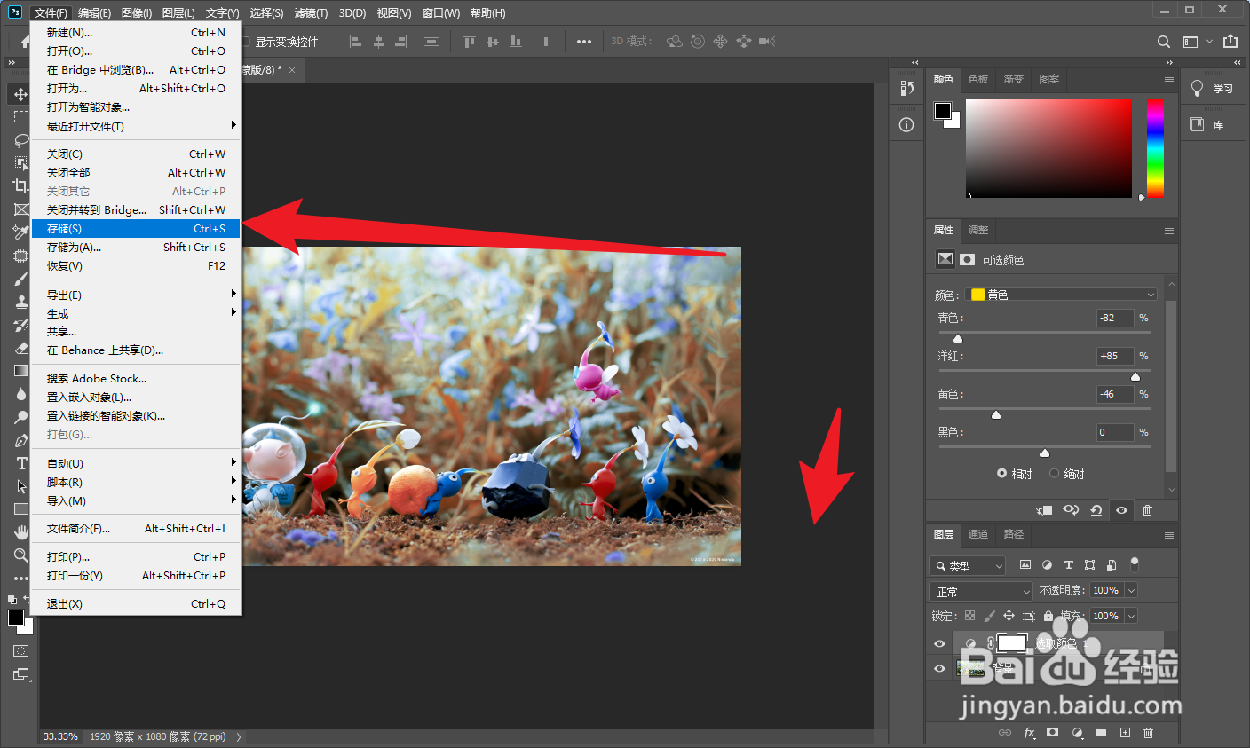Close the document tab with x
Image resolution: width=1250 pixels, height=748 pixels.
tap(292, 69)
